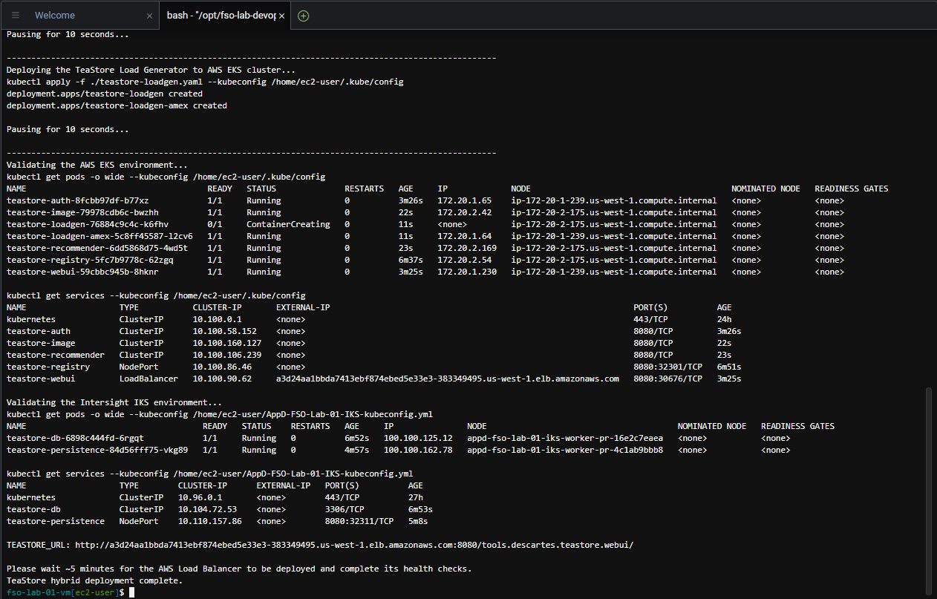Screen dimensions: 937x599
Task: Select pod name teastore-image-79978cdb6c-bwzhh
Action: [82, 212]
